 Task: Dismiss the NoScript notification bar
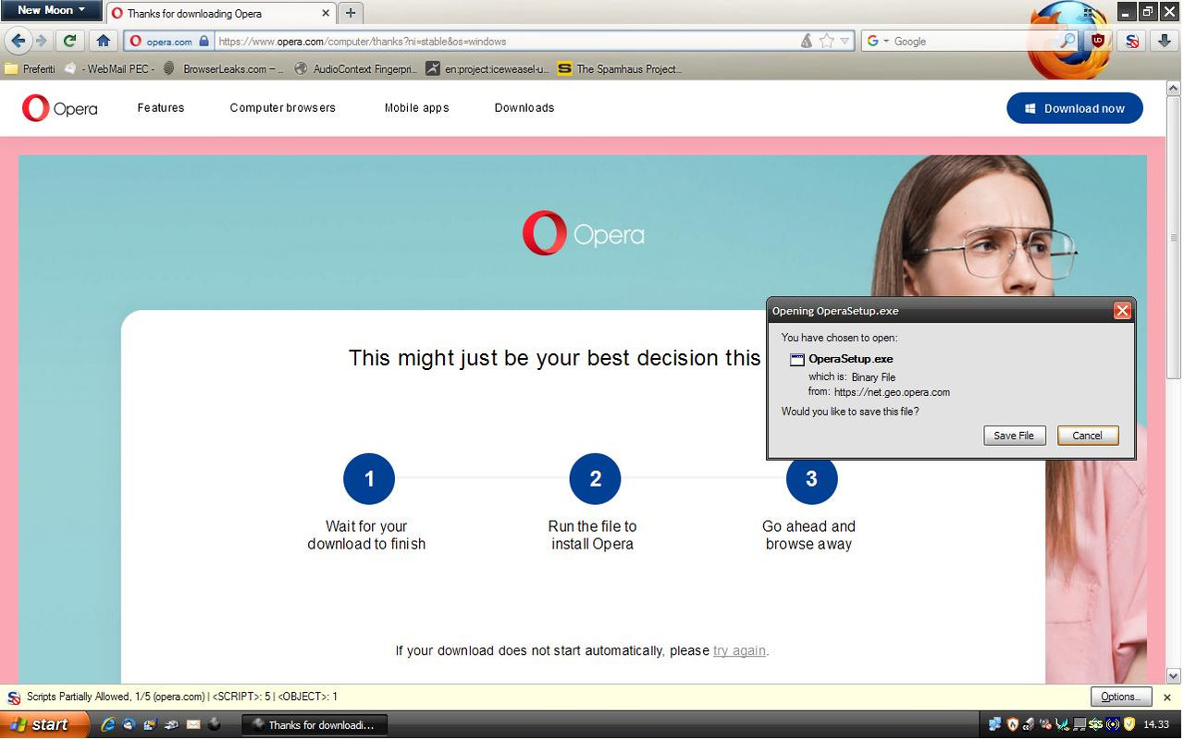click(x=1167, y=697)
